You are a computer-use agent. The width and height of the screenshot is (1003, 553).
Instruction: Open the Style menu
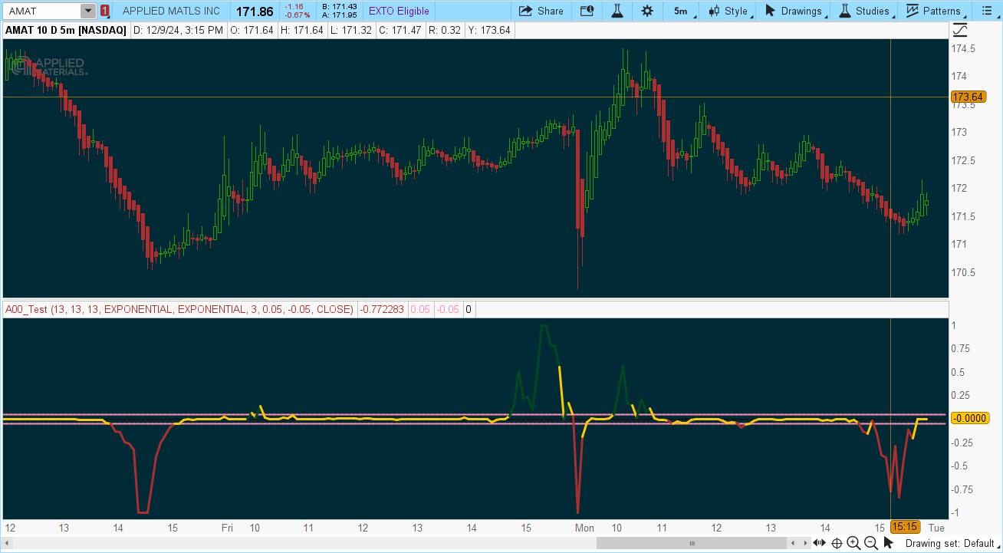coord(728,11)
